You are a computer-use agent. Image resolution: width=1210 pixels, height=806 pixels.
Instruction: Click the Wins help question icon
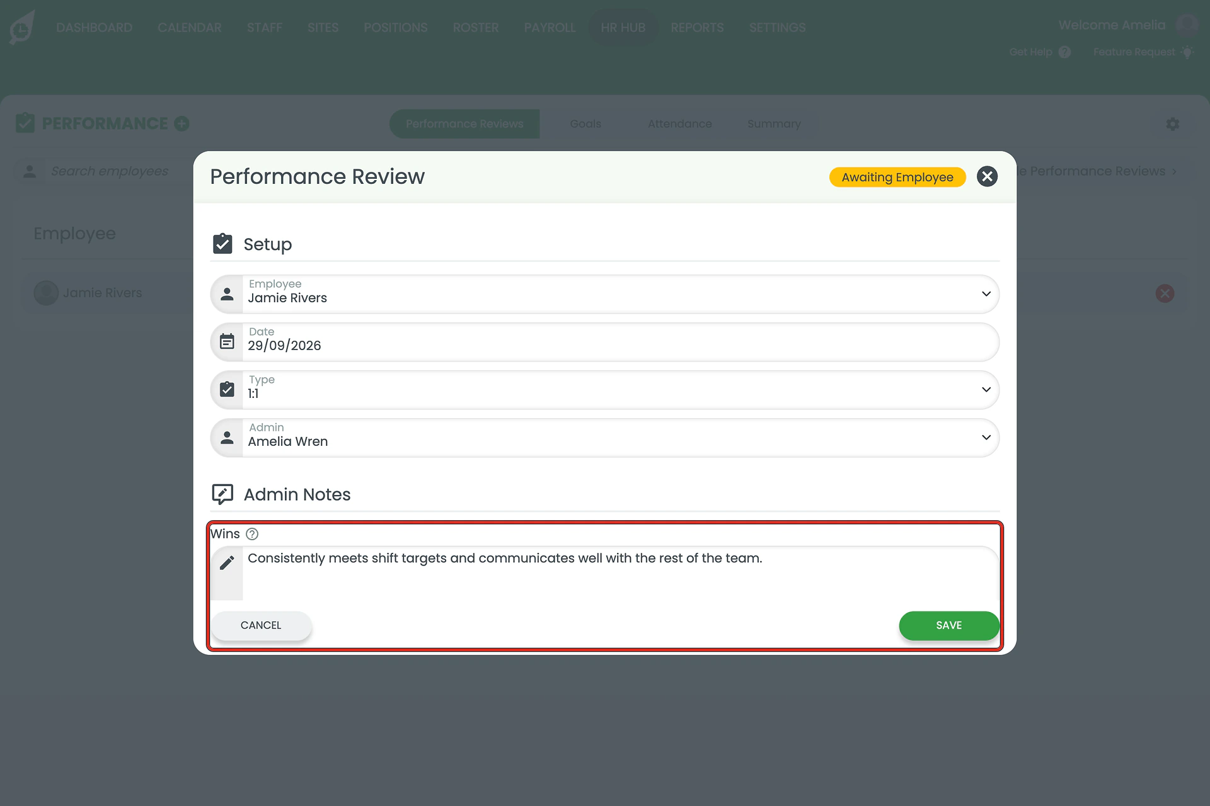click(252, 534)
